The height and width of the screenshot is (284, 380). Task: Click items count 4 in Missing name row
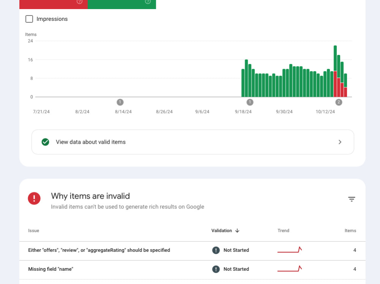355,269
